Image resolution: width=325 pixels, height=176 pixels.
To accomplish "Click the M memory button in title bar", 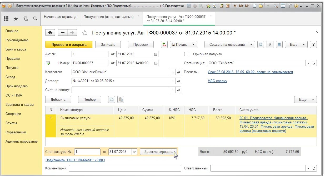I will tap(235, 6).
